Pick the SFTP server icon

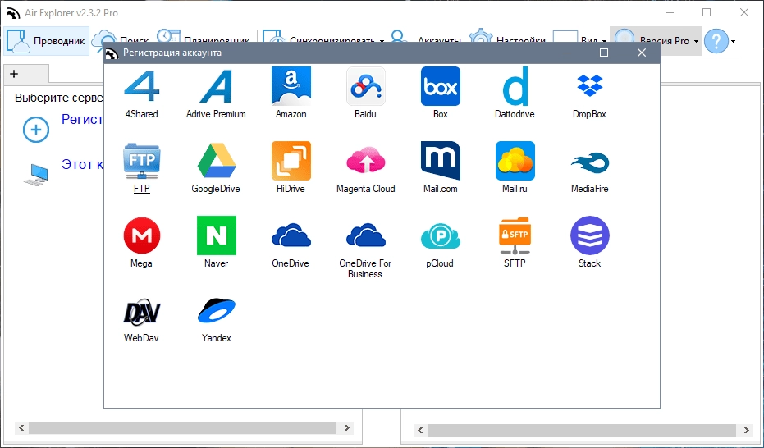(515, 235)
